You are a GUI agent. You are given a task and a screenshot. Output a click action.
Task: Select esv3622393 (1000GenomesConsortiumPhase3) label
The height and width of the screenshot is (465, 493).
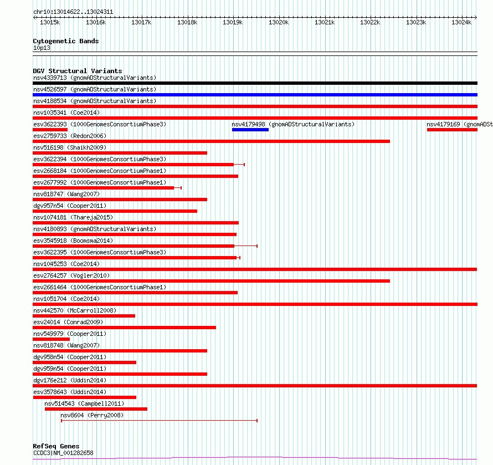pos(100,124)
